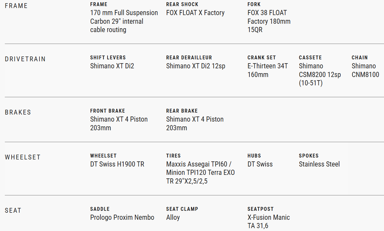This screenshot has height=231, width=384.
Task: Click the CASSETE spec label
Action: 310,58
